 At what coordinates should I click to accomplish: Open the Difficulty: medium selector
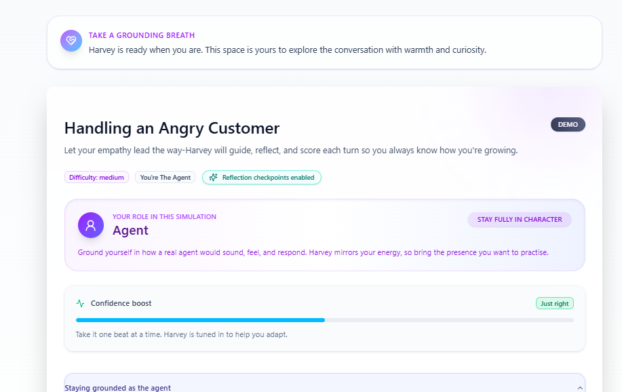(x=96, y=177)
